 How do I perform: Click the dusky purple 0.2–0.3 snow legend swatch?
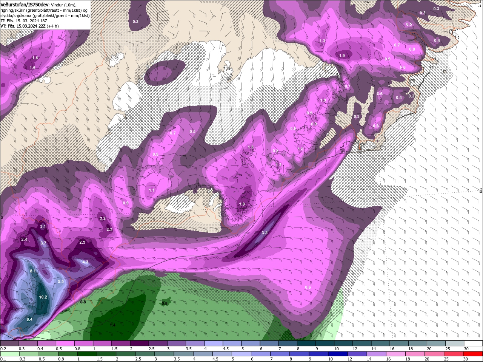pos(10,343)
